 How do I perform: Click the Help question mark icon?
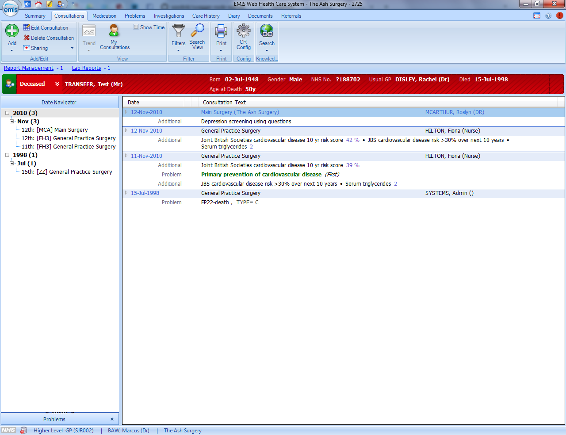pos(548,16)
